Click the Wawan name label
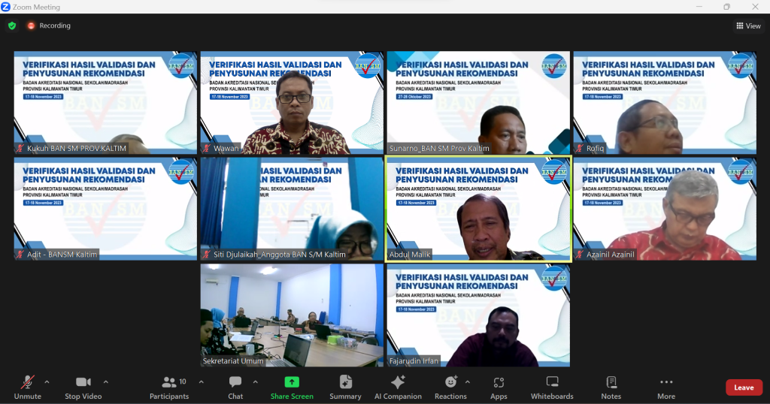This screenshot has height=404, width=770. [226, 148]
